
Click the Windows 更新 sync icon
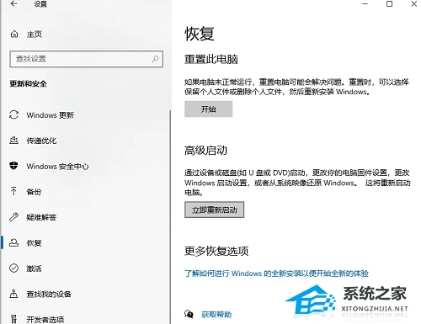click(x=13, y=114)
